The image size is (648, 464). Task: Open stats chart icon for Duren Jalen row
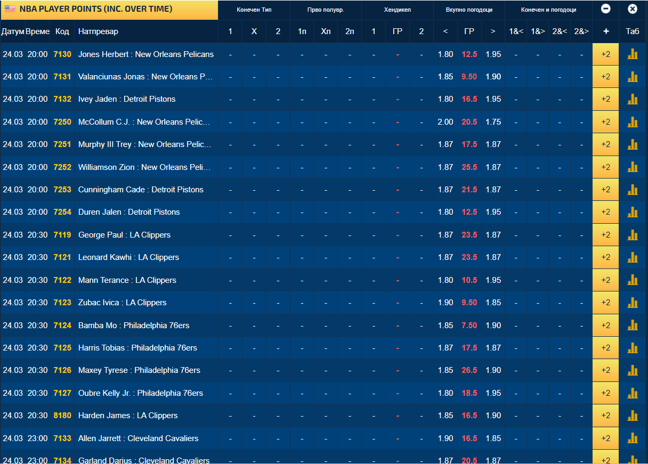tap(633, 212)
